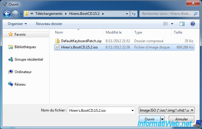The width and height of the screenshot is (202, 129).
Task: Click the Favoris star icon
Action: click(x=11, y=34)
